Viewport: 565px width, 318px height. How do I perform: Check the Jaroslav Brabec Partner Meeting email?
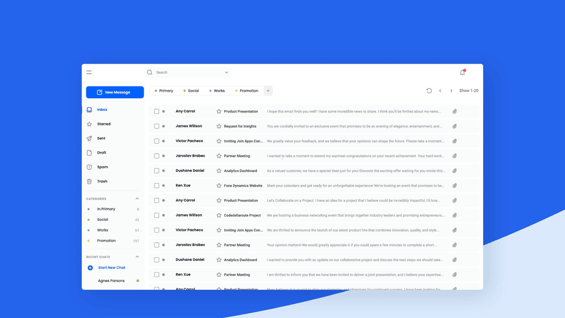pyautogui.click(x=157, y=156)
